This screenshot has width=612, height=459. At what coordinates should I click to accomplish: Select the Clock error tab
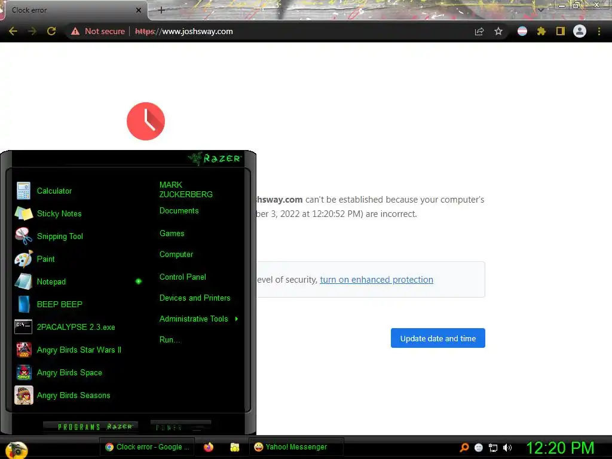[74, 10]
